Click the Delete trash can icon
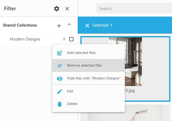Image resolution: width=172 pixels, height=121 pixels. 60,104
